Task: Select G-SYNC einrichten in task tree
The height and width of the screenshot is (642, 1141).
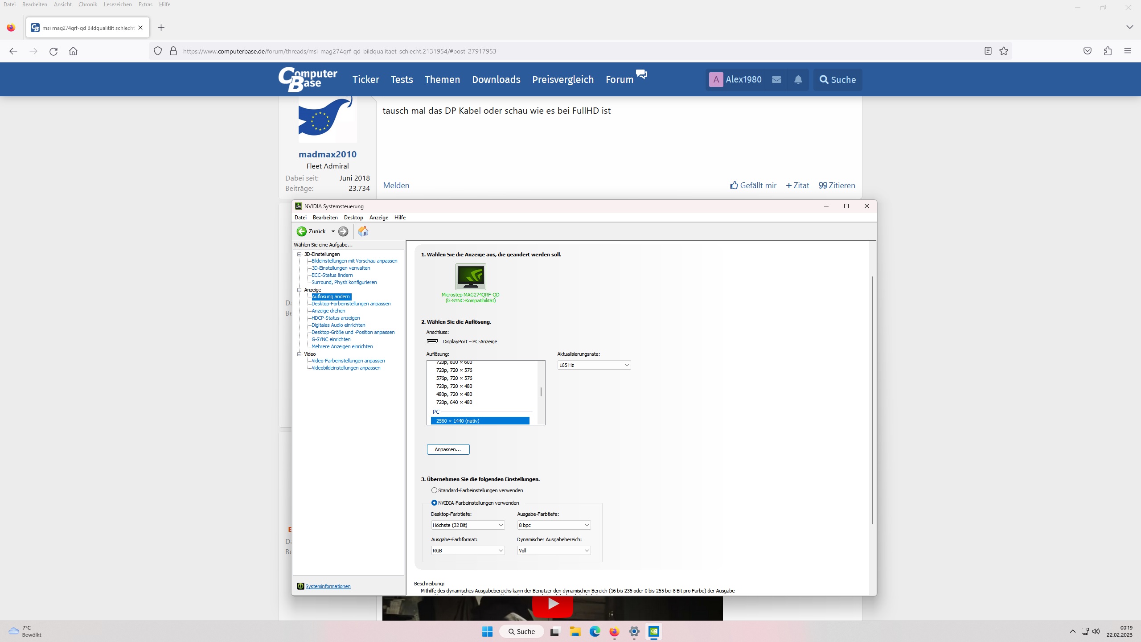Action: point(331,339)
